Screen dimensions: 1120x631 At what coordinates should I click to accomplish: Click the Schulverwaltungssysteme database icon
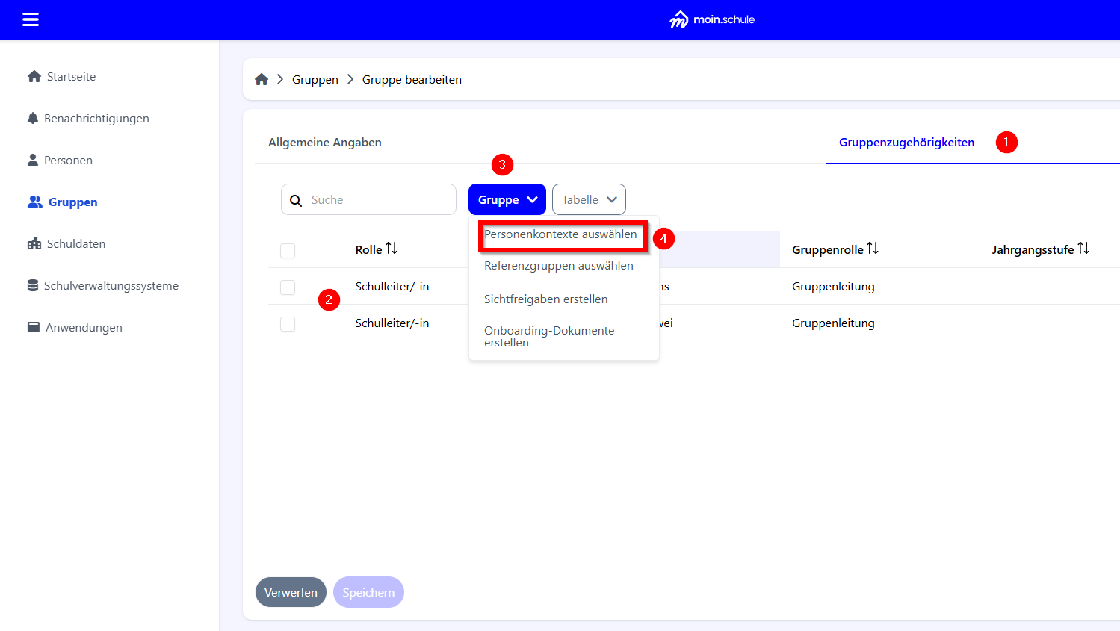pyautogui.click(x=33, y=286)
